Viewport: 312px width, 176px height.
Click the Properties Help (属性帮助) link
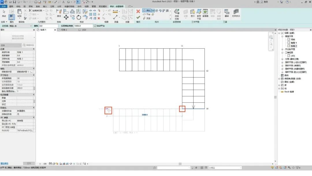(4, 163)
